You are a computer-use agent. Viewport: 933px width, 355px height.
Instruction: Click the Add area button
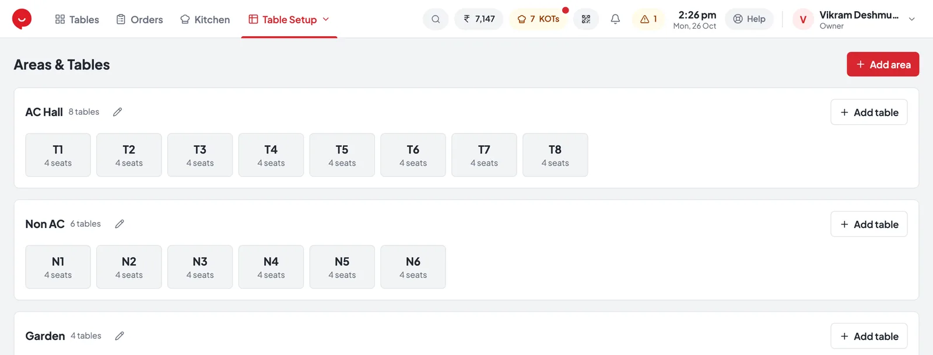[x=883, y=64]
